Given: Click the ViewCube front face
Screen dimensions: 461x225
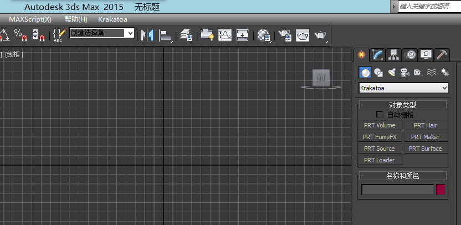Looking at the screenshot, I should [321, 78].
